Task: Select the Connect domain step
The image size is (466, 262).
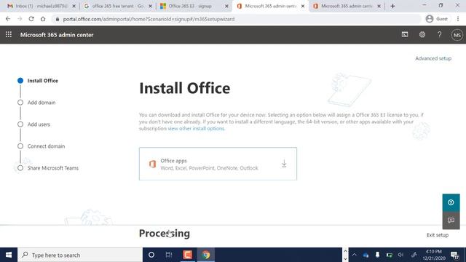Action: [x=46, y=146]
